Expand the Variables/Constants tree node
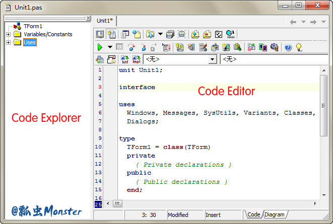 [x=9, y=34]
